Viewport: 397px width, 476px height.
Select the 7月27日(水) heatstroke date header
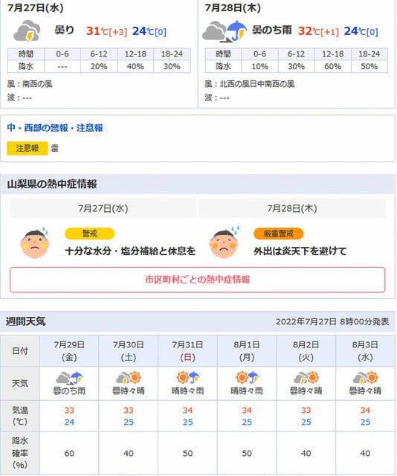click(x=103, y=208)
